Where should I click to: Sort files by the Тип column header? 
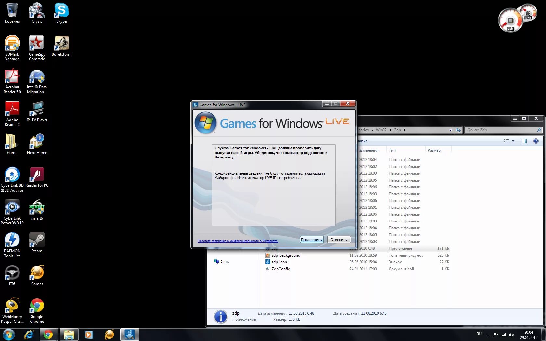click(x=392, y=150)
